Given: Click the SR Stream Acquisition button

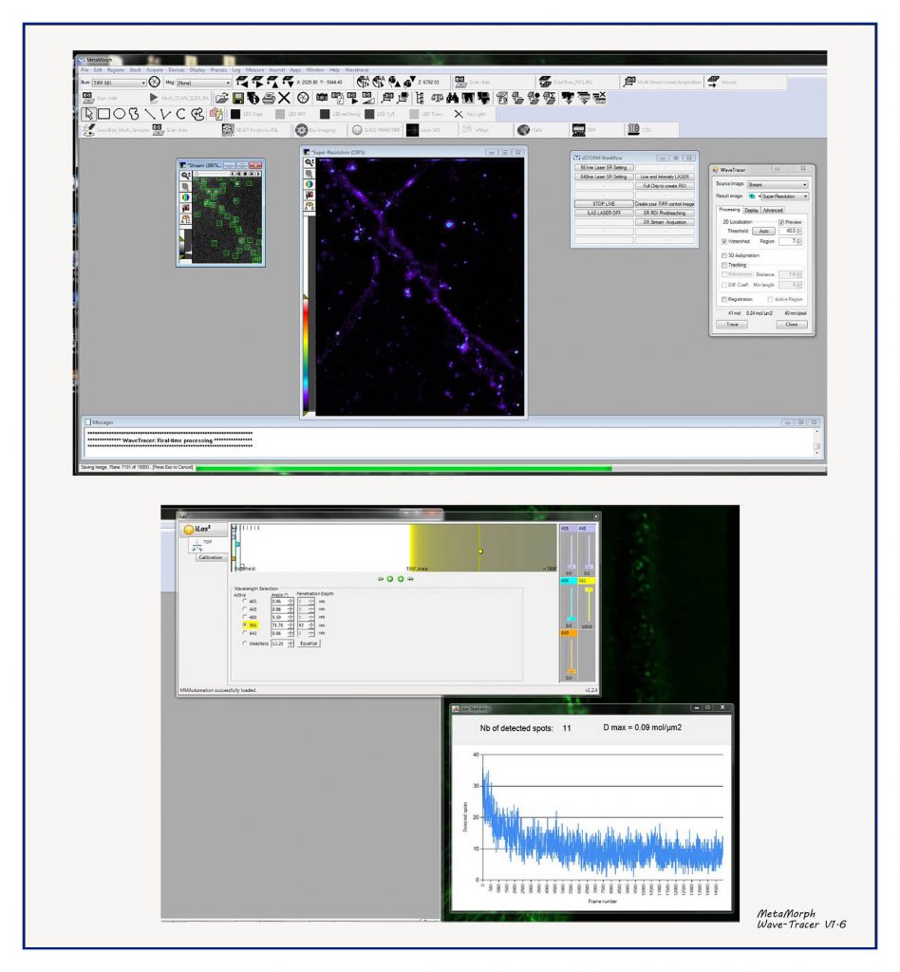Looking at the screenshot, I should point(665,222).
